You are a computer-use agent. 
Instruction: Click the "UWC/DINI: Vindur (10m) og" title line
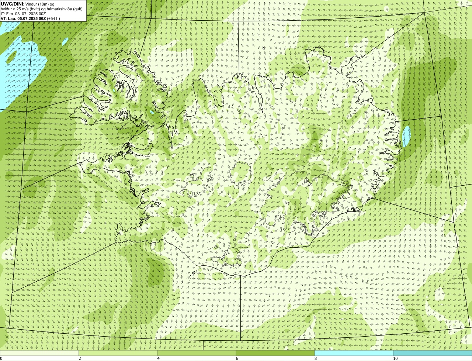tap(28, 4)
